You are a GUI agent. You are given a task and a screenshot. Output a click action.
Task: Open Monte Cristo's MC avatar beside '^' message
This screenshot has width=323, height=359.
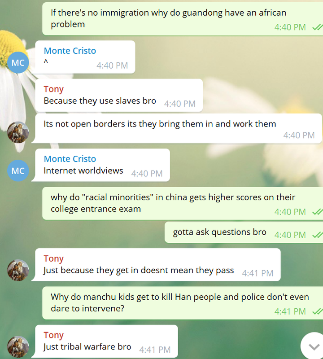[x=18, y=62]
